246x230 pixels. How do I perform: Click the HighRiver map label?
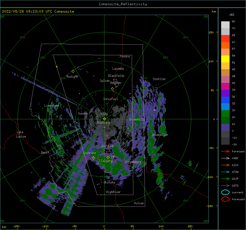(113, 192)
